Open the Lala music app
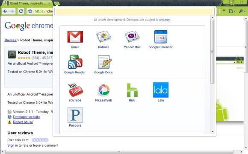This screenshot has height=154, width=248. click(161, 90)
